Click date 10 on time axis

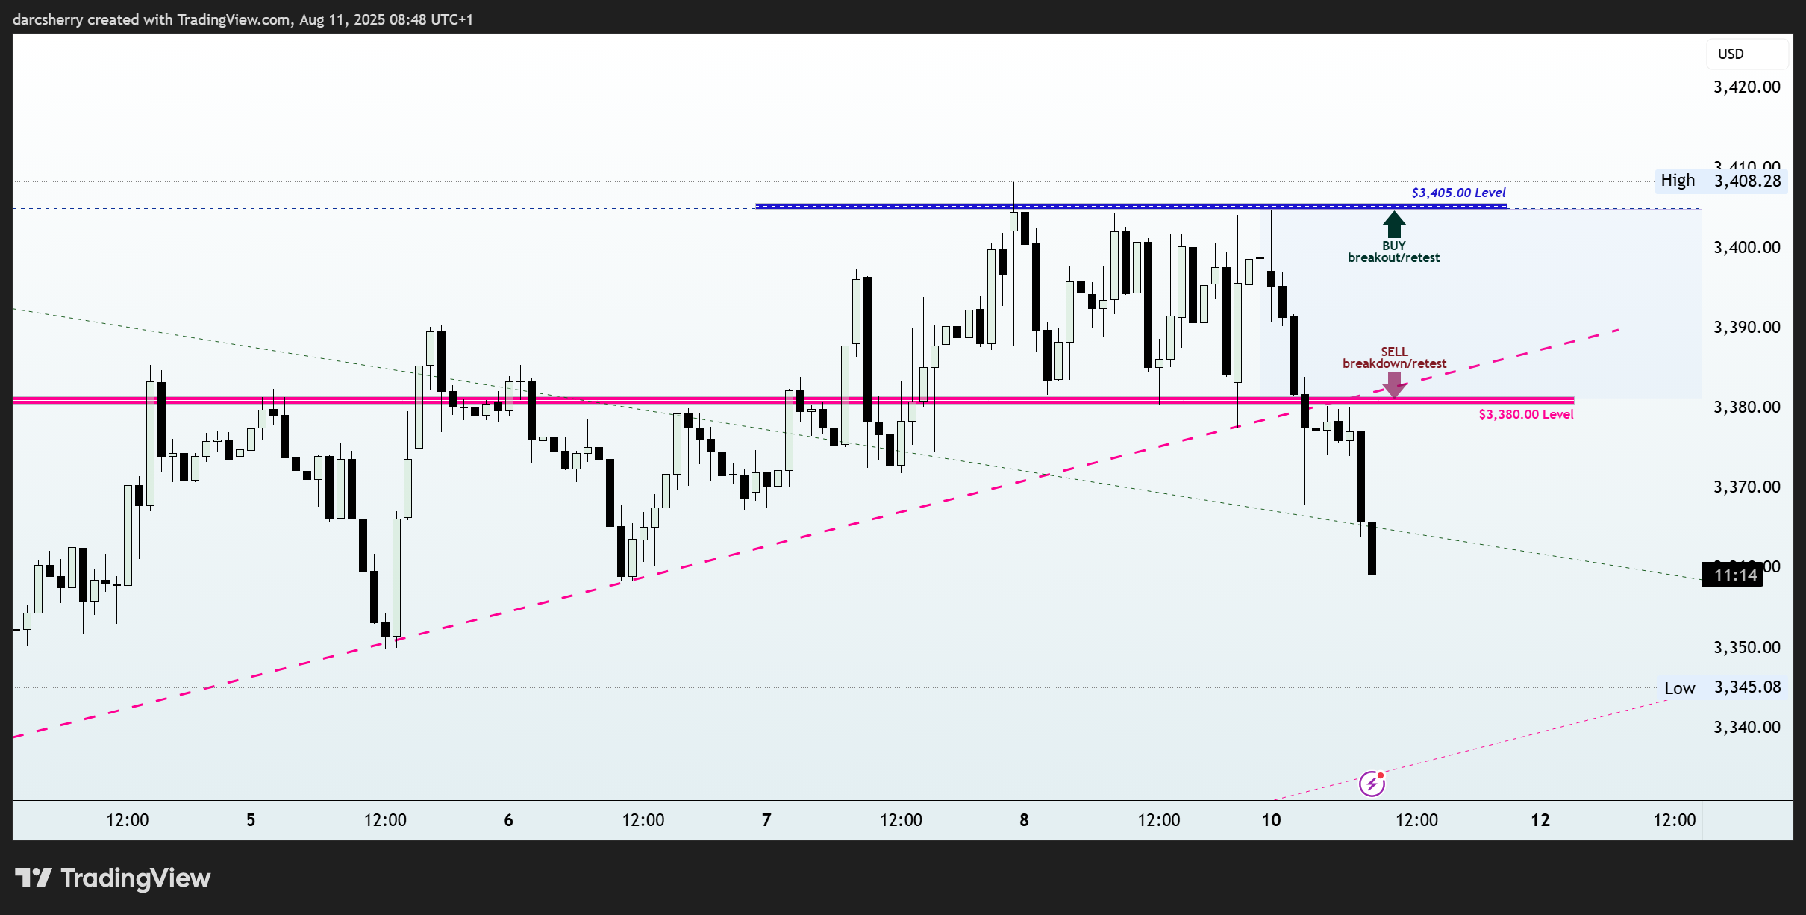1271,820
